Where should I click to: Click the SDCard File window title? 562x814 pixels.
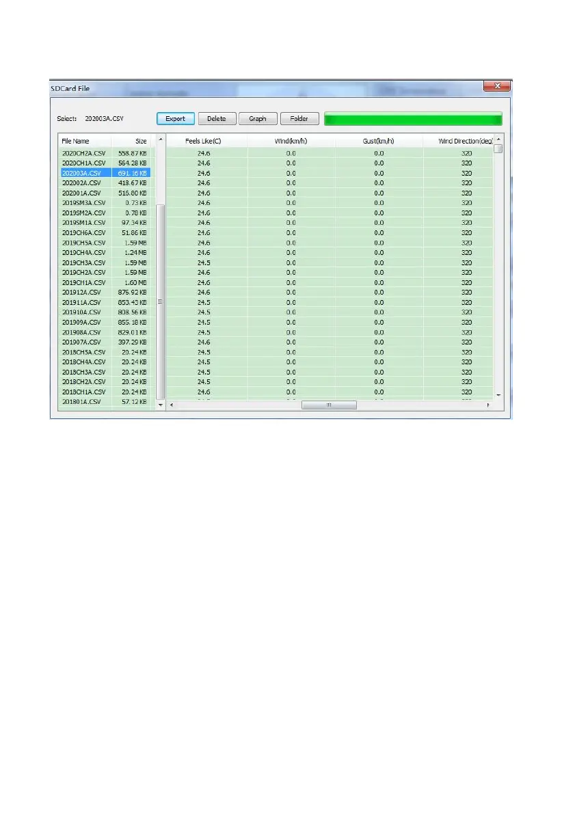(70, 88)
